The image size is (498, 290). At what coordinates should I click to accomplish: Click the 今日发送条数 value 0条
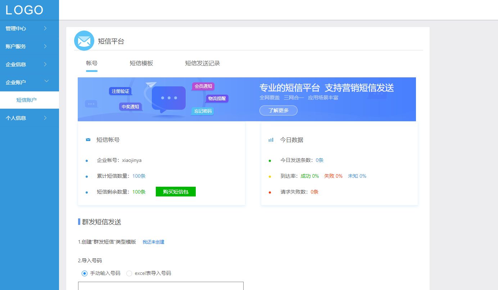pyautogui.click(x=320, y=160)
